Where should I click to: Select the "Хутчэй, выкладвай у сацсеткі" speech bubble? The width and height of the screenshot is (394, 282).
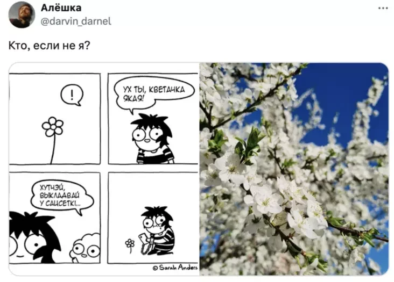coord(62,197)
